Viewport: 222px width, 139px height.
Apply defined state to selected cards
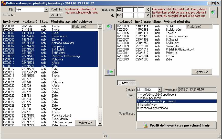(x=177, y=125)
